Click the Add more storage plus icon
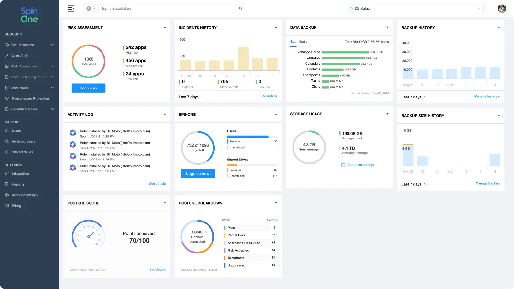Viewport: 514px width, 289px height. coord(343,165)
